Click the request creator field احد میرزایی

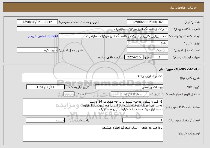click(113, 36)
